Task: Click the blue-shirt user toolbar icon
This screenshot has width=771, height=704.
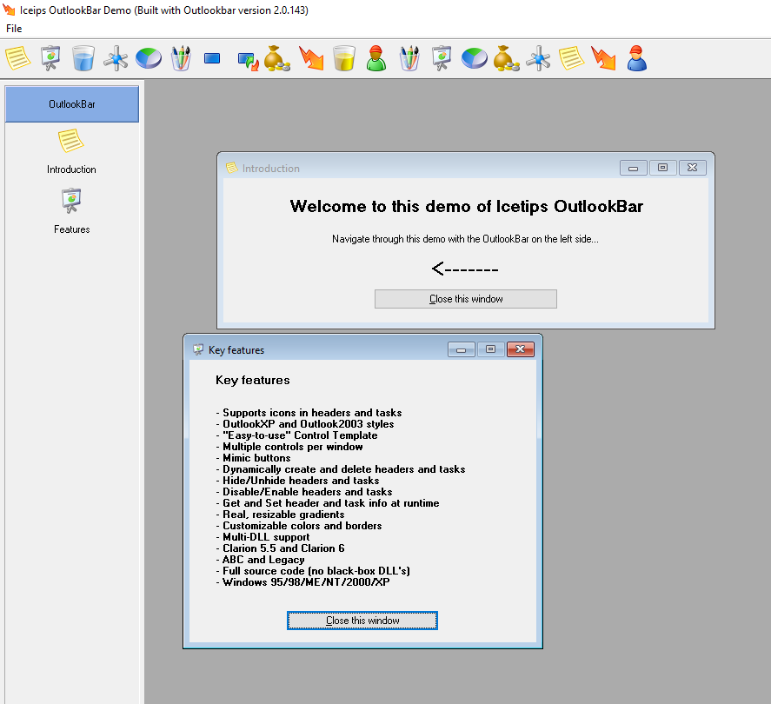Action: [x=637, y=58]
